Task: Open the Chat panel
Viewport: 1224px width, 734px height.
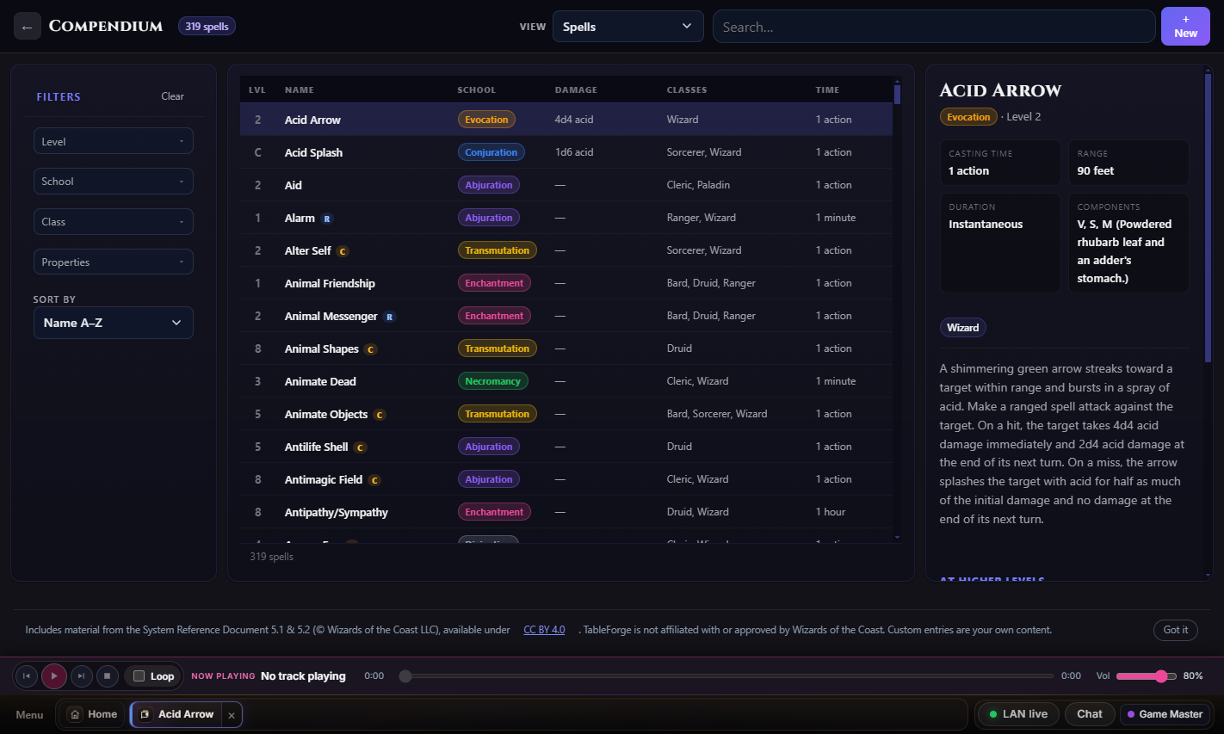Action: (x=1089, y=714)
